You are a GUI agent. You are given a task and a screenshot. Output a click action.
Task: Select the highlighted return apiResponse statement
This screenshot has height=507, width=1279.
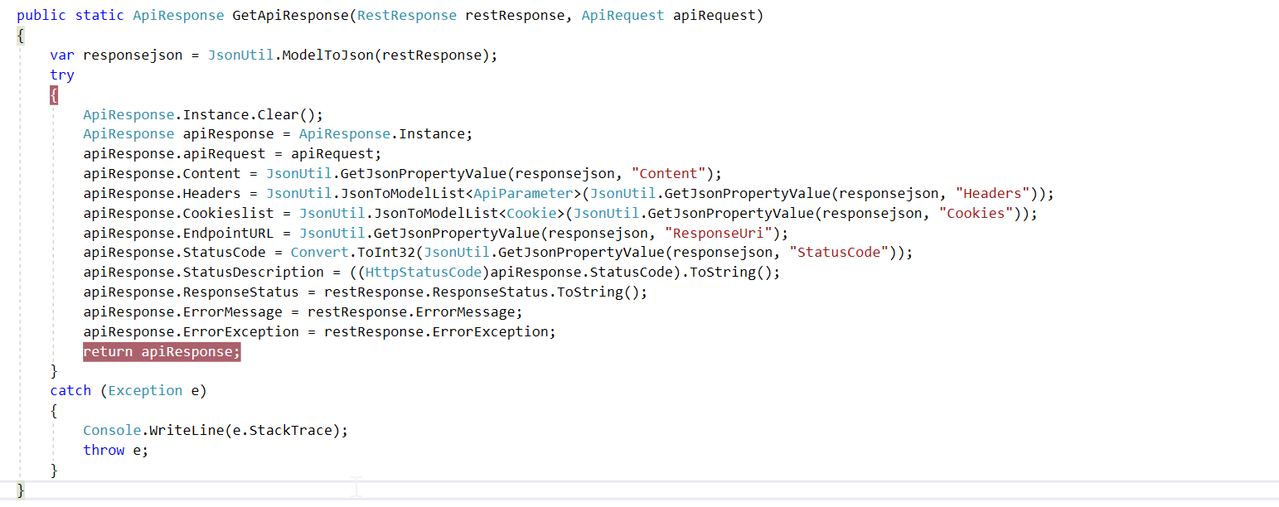coord(161,351)
